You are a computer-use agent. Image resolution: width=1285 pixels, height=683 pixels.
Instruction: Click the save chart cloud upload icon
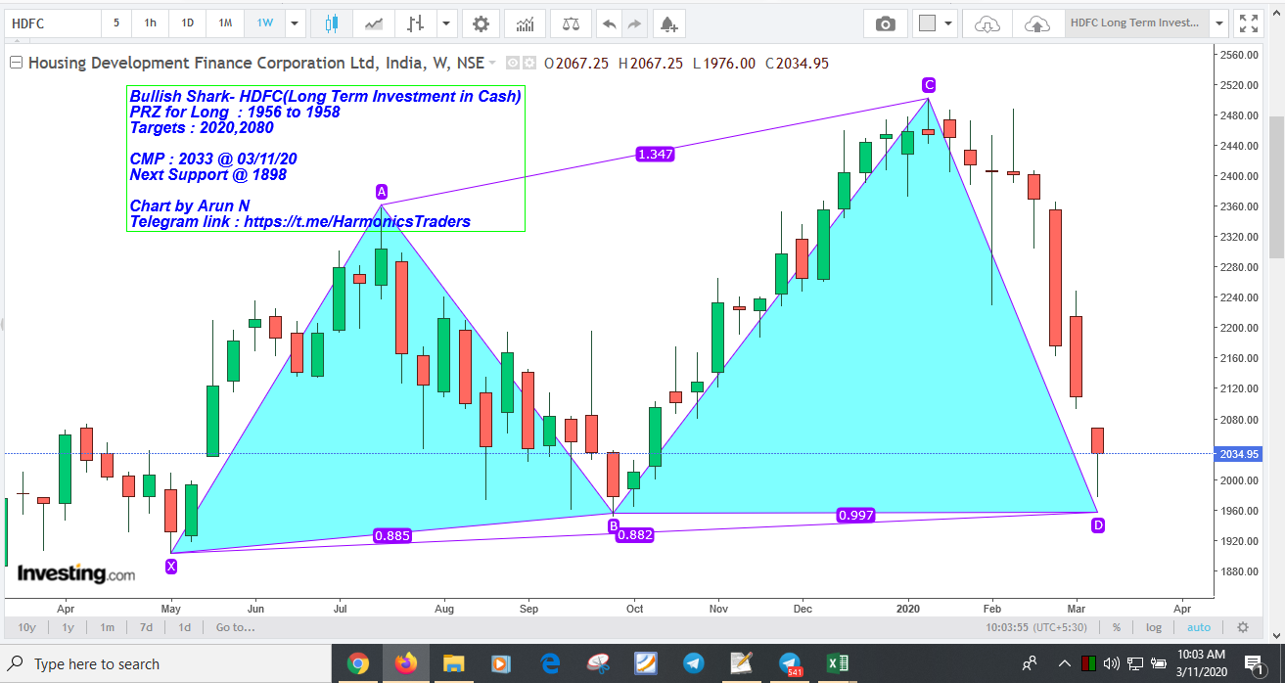pos(1037,23)
